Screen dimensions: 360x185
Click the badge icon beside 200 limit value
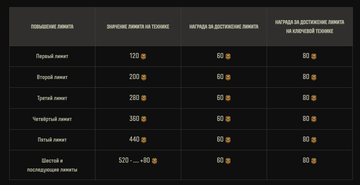(x=144, y=77)
